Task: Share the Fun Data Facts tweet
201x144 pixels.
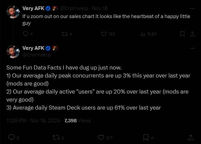Action: click(x=191, y=137)
